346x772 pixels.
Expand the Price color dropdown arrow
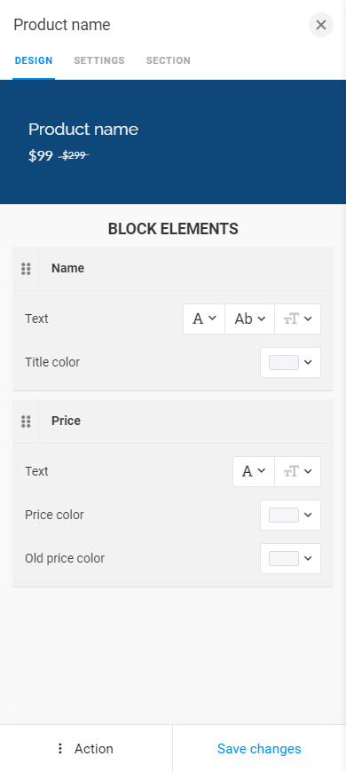click(308, 515)
